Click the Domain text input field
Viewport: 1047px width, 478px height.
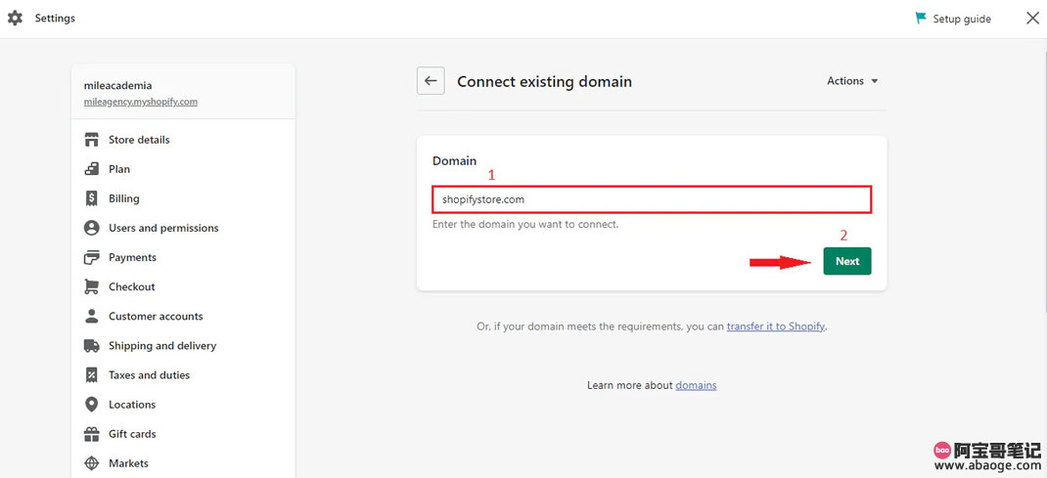(x=652, y=199)
